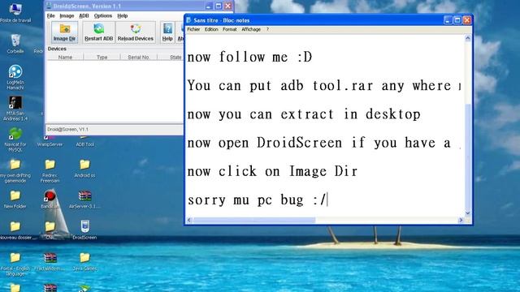Select the Bandicam desktop shortcut
520x292 pixels.
click(50, 199)
